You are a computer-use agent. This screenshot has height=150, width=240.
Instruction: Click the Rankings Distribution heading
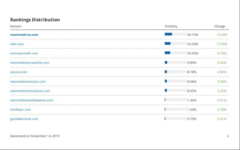coord(35,20)
